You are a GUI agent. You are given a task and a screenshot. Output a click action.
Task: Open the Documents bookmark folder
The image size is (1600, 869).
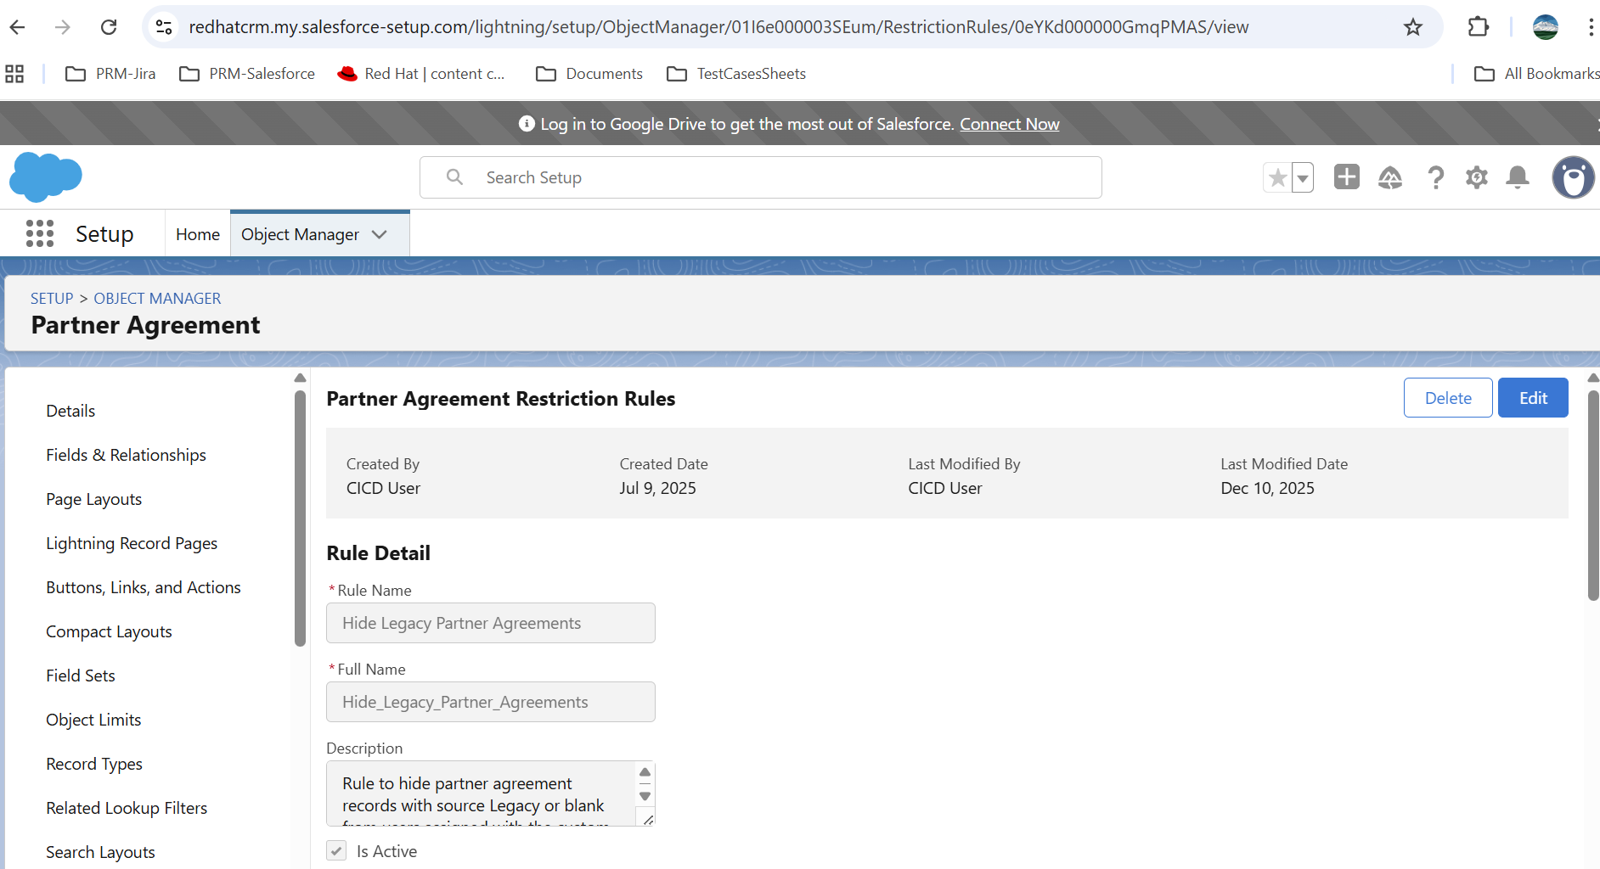coord(589,74)
